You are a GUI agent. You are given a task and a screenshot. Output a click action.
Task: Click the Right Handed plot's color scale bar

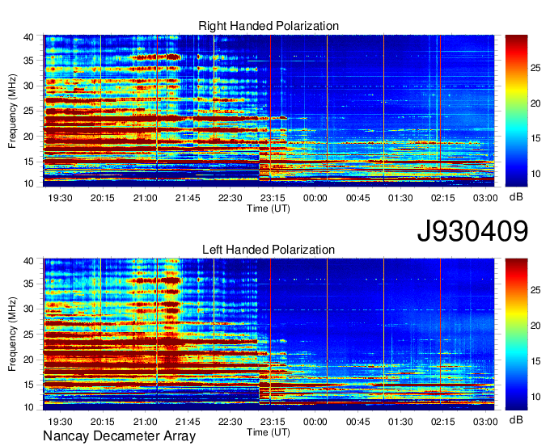[516, 111]
